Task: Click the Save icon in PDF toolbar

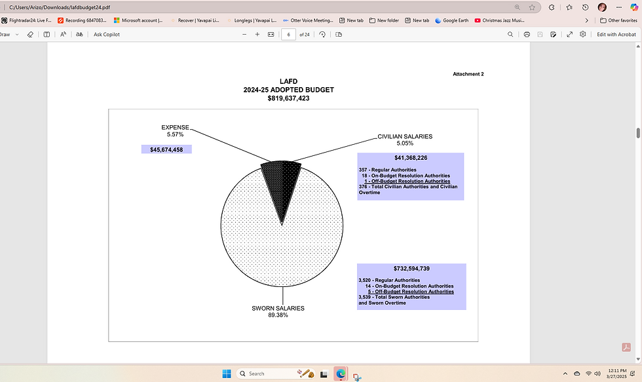Action: [540, 34]
